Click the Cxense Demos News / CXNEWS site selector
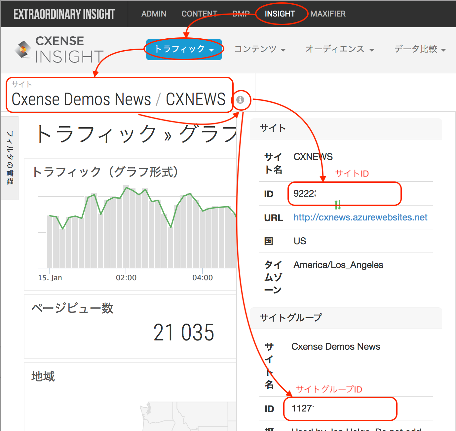This screenshot has width=456, height=431. [119, 96]
